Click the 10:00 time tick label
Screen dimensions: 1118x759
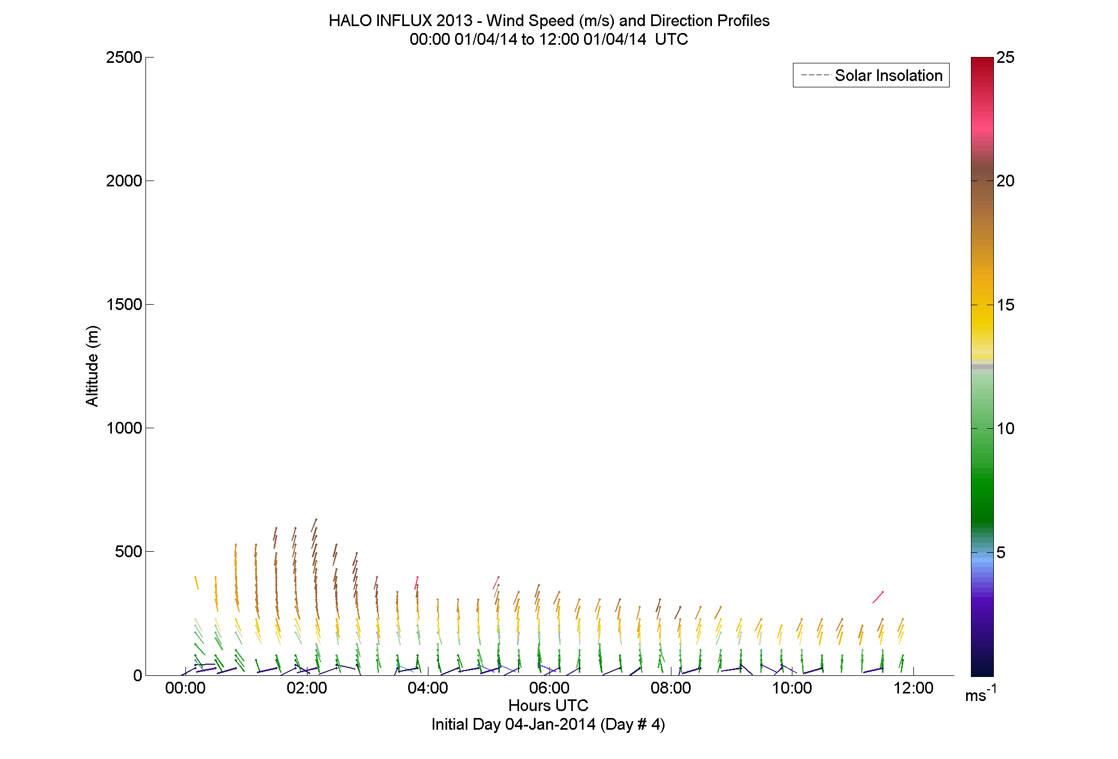click(792, 688)
